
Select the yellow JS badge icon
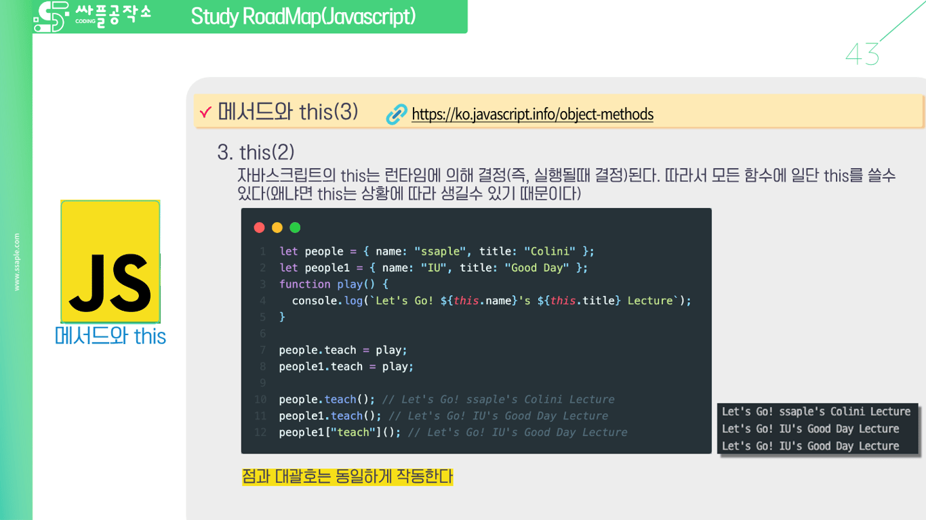tap(110, 261)
